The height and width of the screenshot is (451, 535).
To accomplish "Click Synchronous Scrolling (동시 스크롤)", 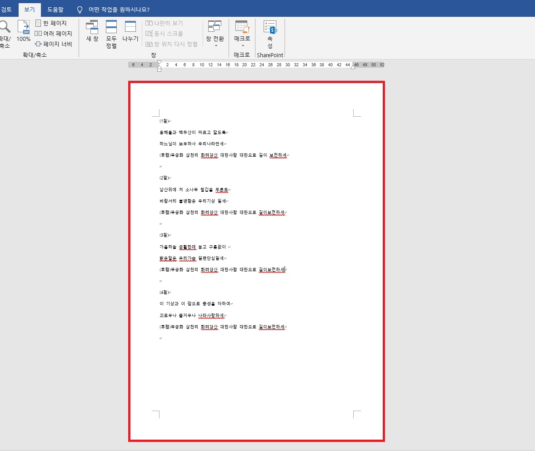I will click(164, 34).
